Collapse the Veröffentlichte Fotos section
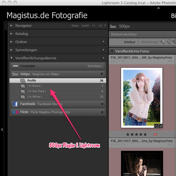176x176 pixels. tap(112, 51)
